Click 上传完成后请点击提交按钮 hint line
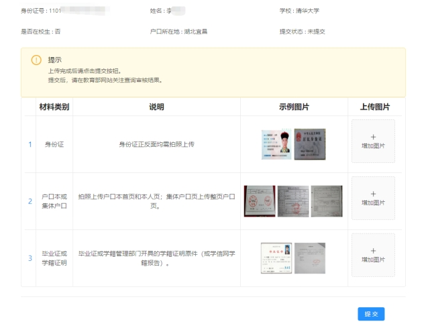The height and width of the screenshot is (332, 430). click(x=85, y=71)
